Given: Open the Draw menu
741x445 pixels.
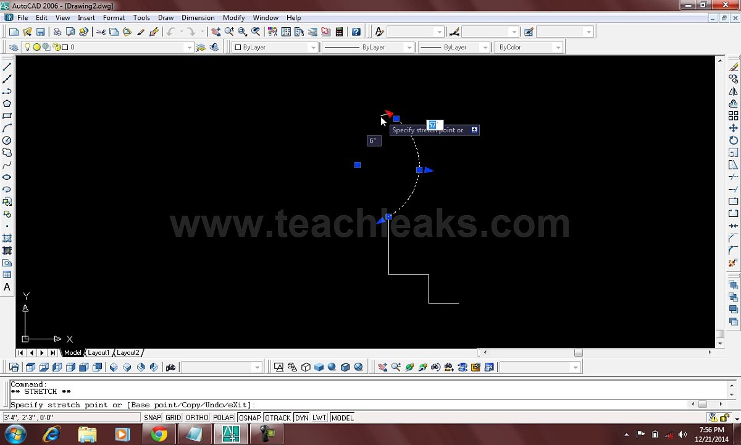Looking at the screenshot, I should 165,17.
